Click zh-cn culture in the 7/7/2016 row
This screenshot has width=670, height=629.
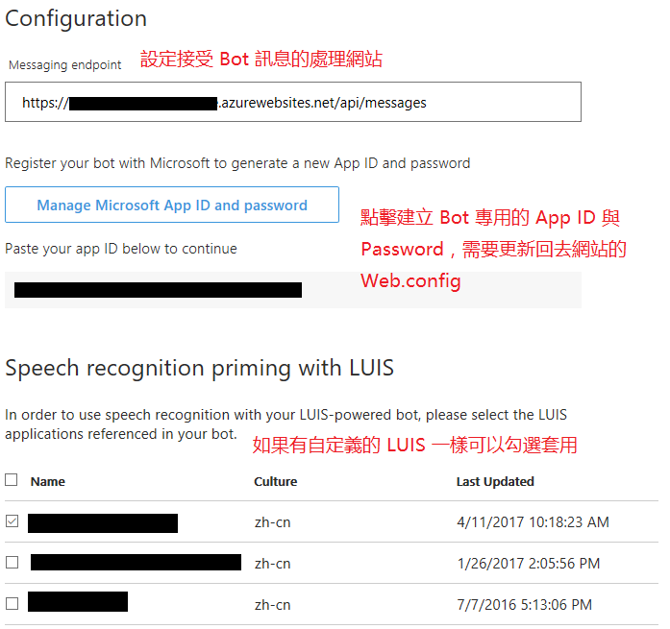(x=272, y=605)
